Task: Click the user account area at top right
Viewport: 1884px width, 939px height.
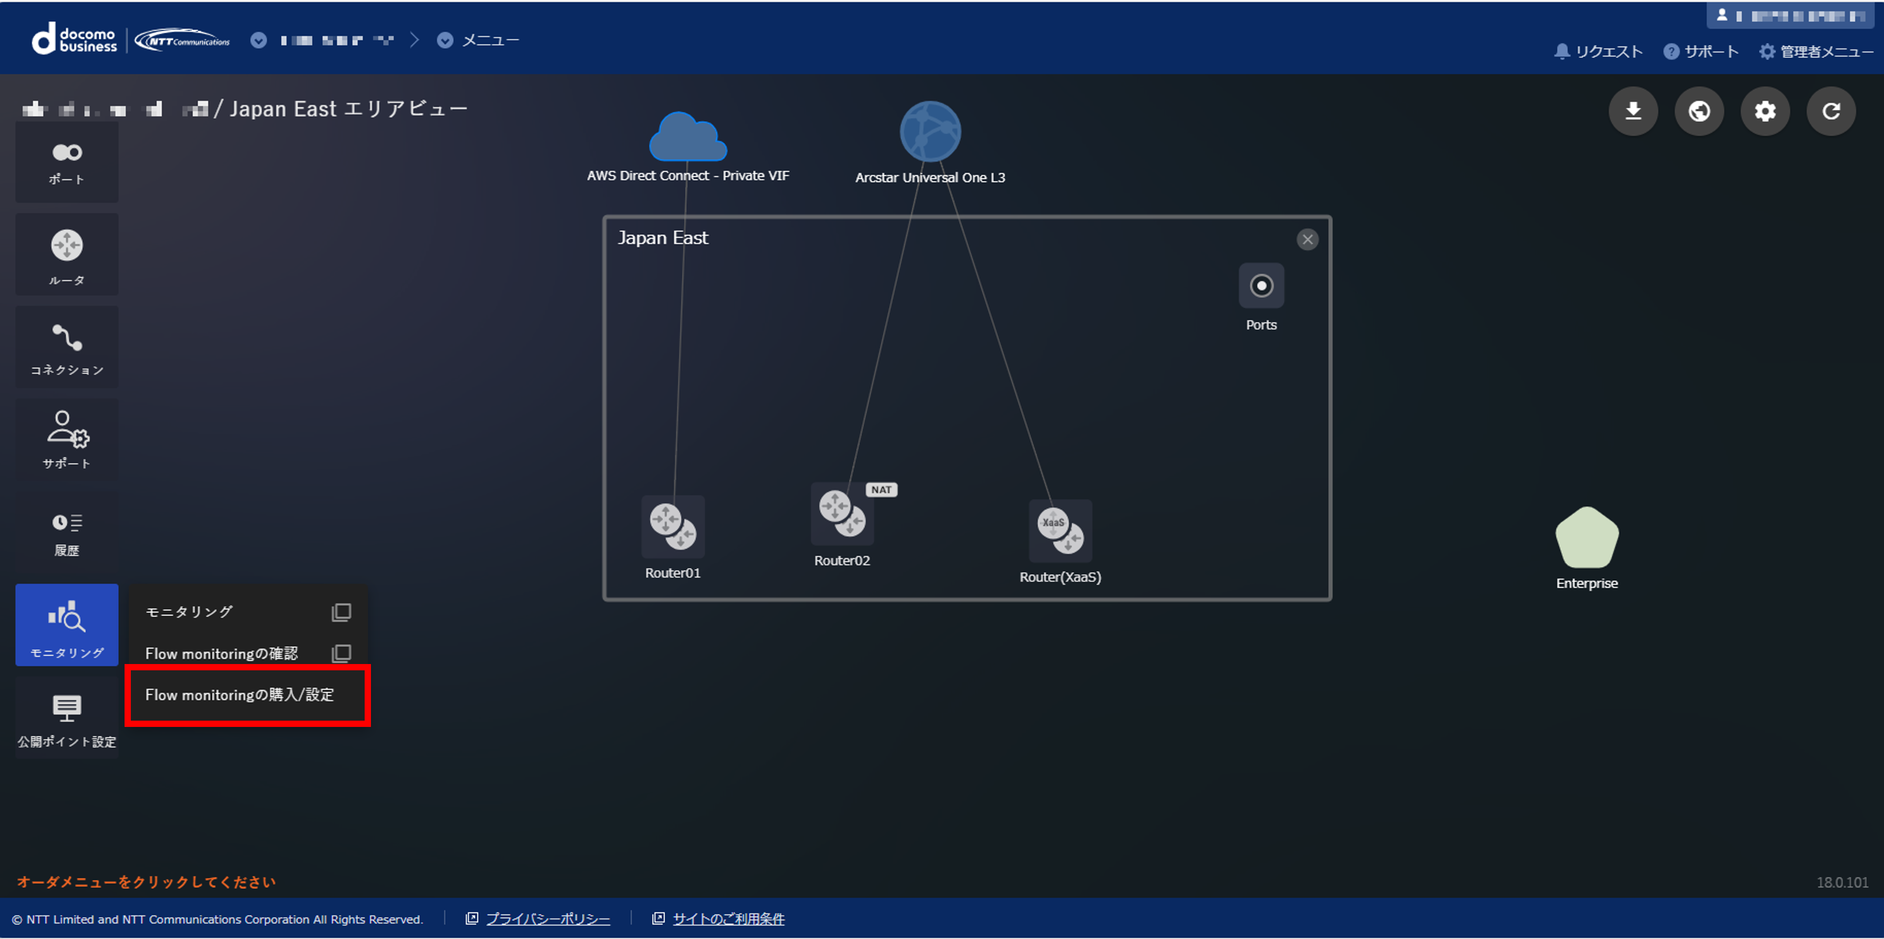Action: 1790,15
